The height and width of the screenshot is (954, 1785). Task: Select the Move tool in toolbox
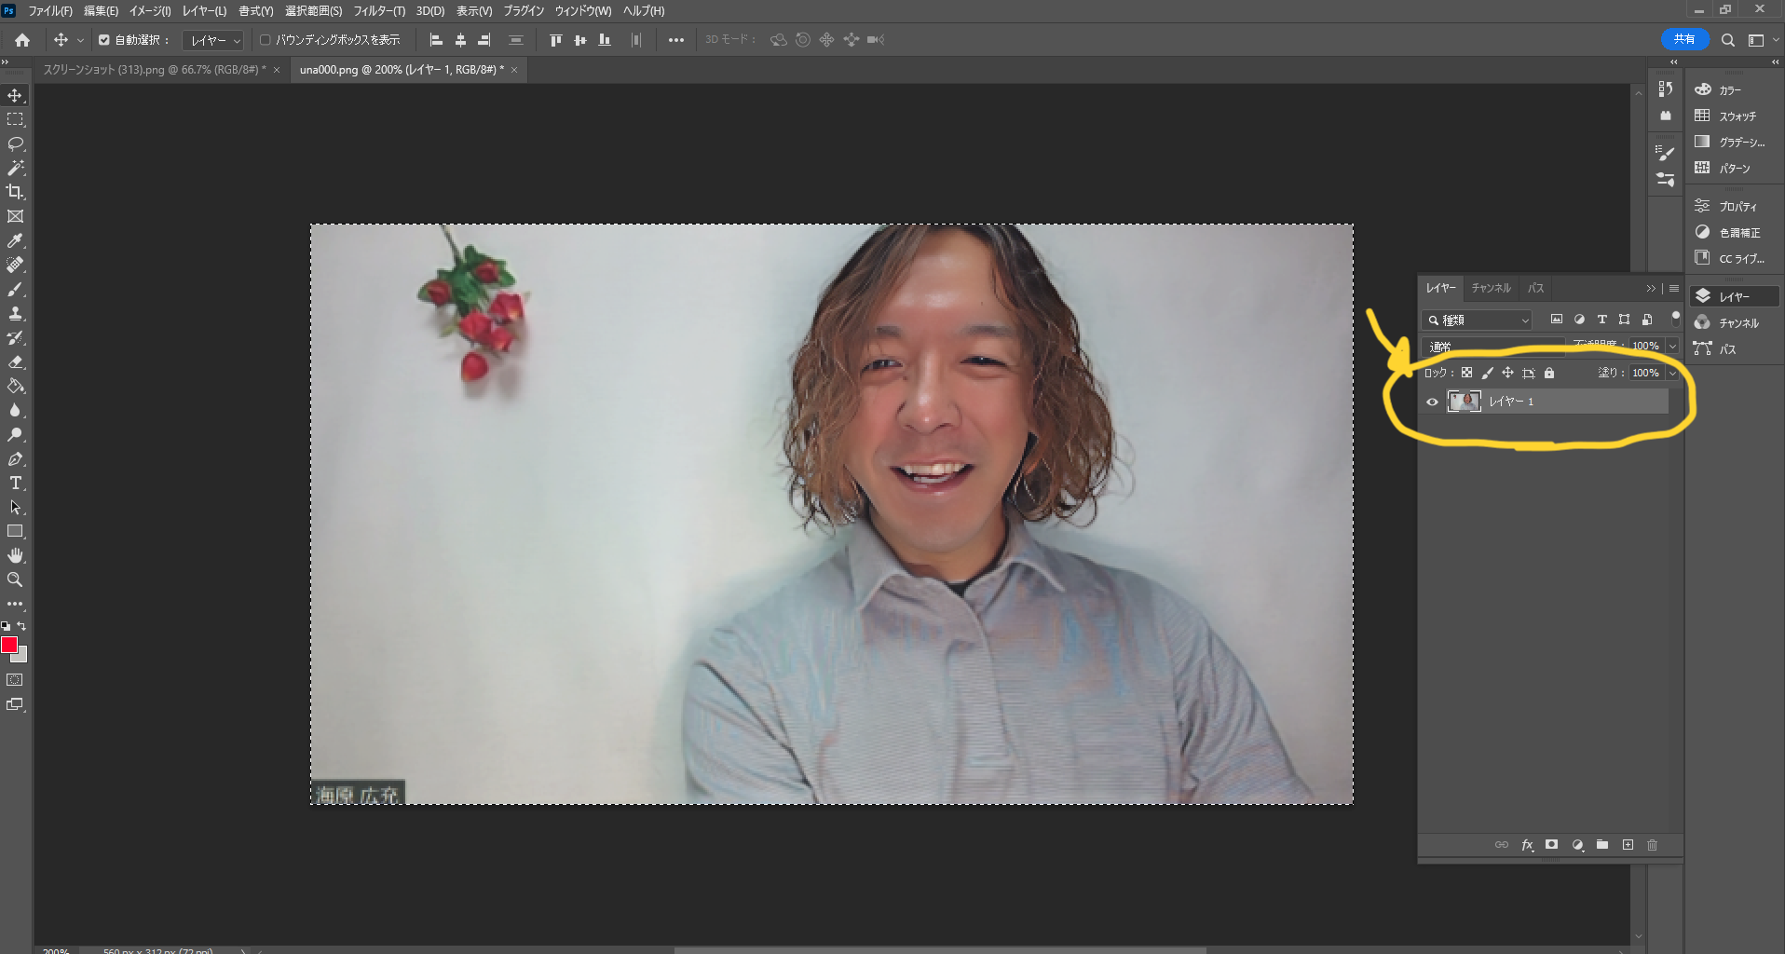[15, 95]
